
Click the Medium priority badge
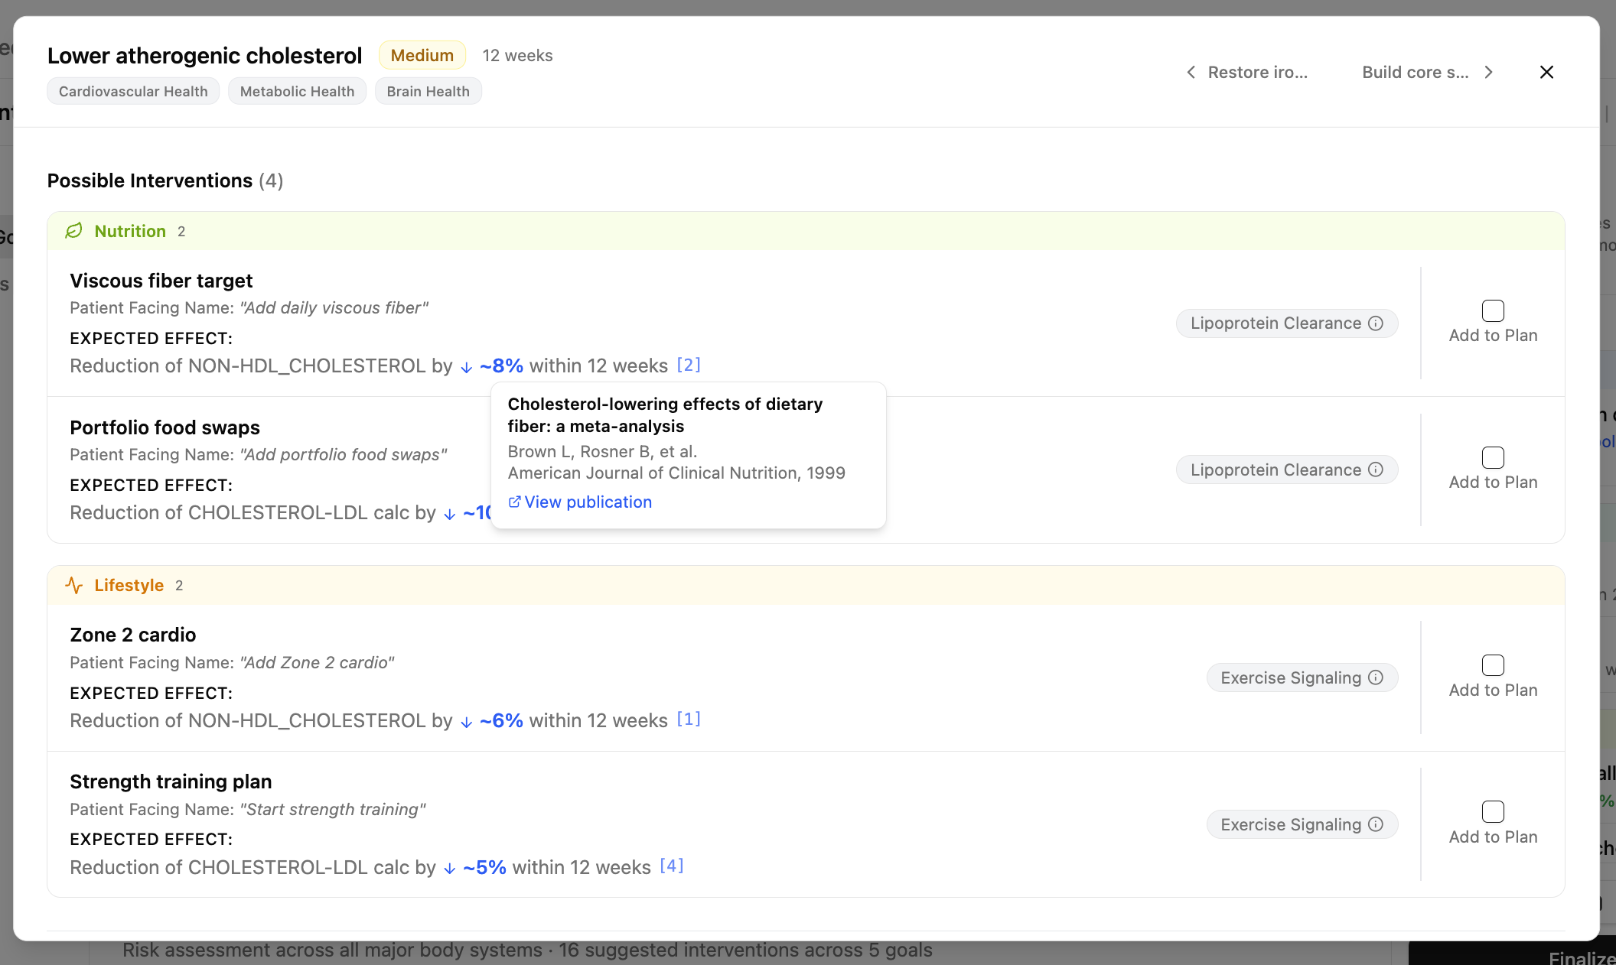(x=422, y=55)
